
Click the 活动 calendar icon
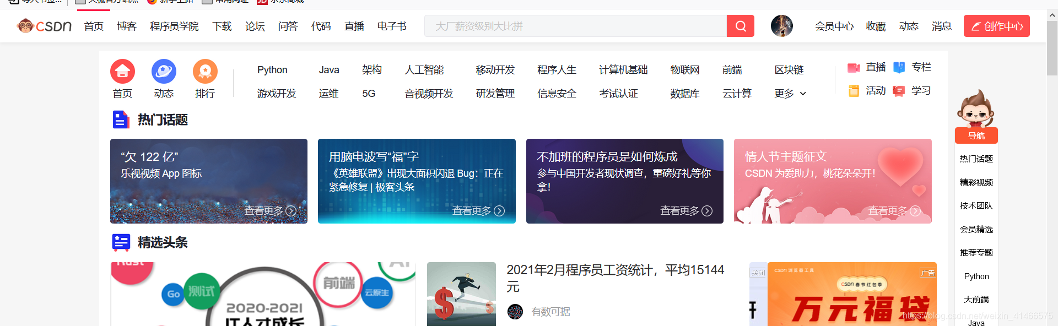(x=854, y=91)
